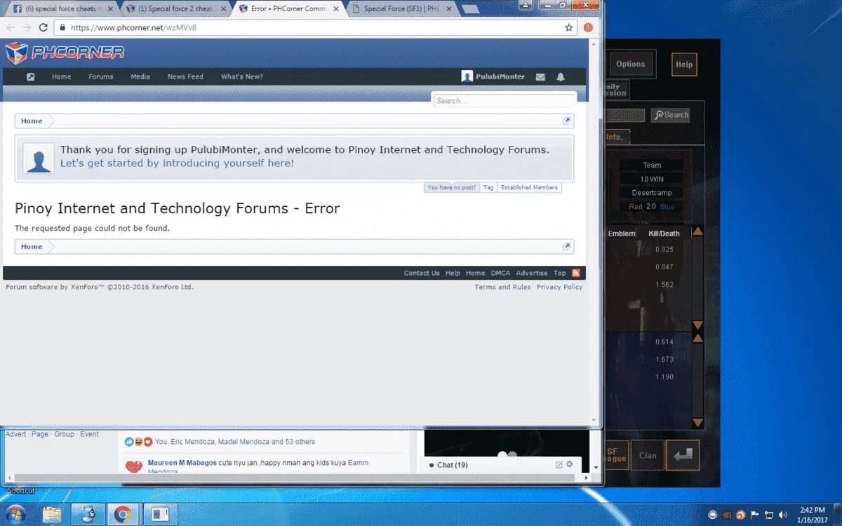Click the orange Opera-style extension icon in toolbar
The height and width of the screenshot is (526, 842).
point(588,27)
